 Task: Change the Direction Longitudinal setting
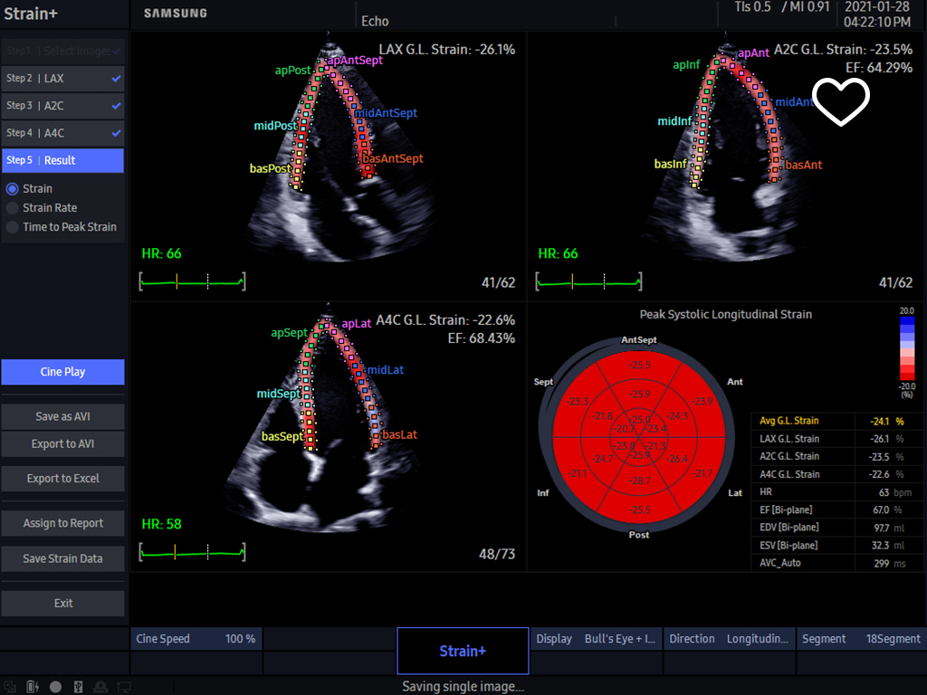click(729, 639)
